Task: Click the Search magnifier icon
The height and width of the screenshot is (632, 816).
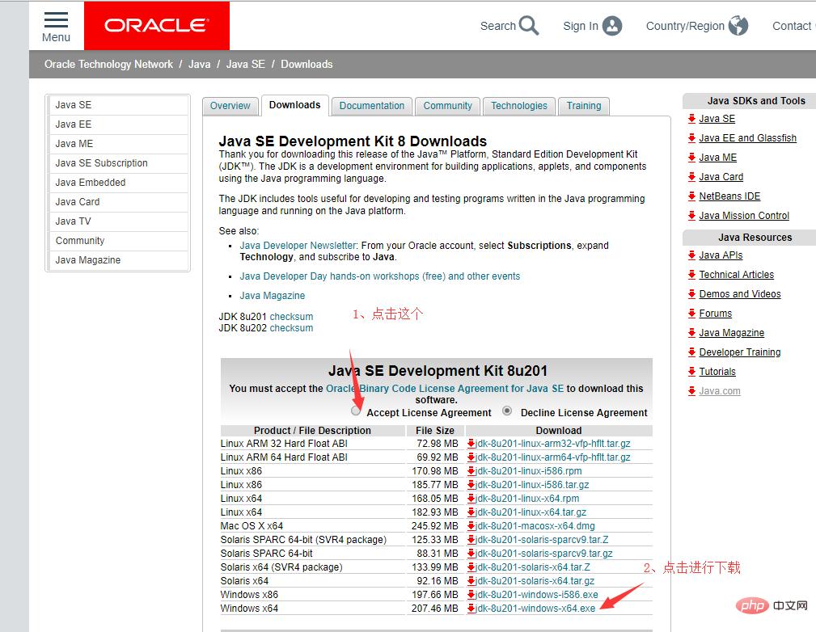Action: pyautogui.click(x=529, y=26)
